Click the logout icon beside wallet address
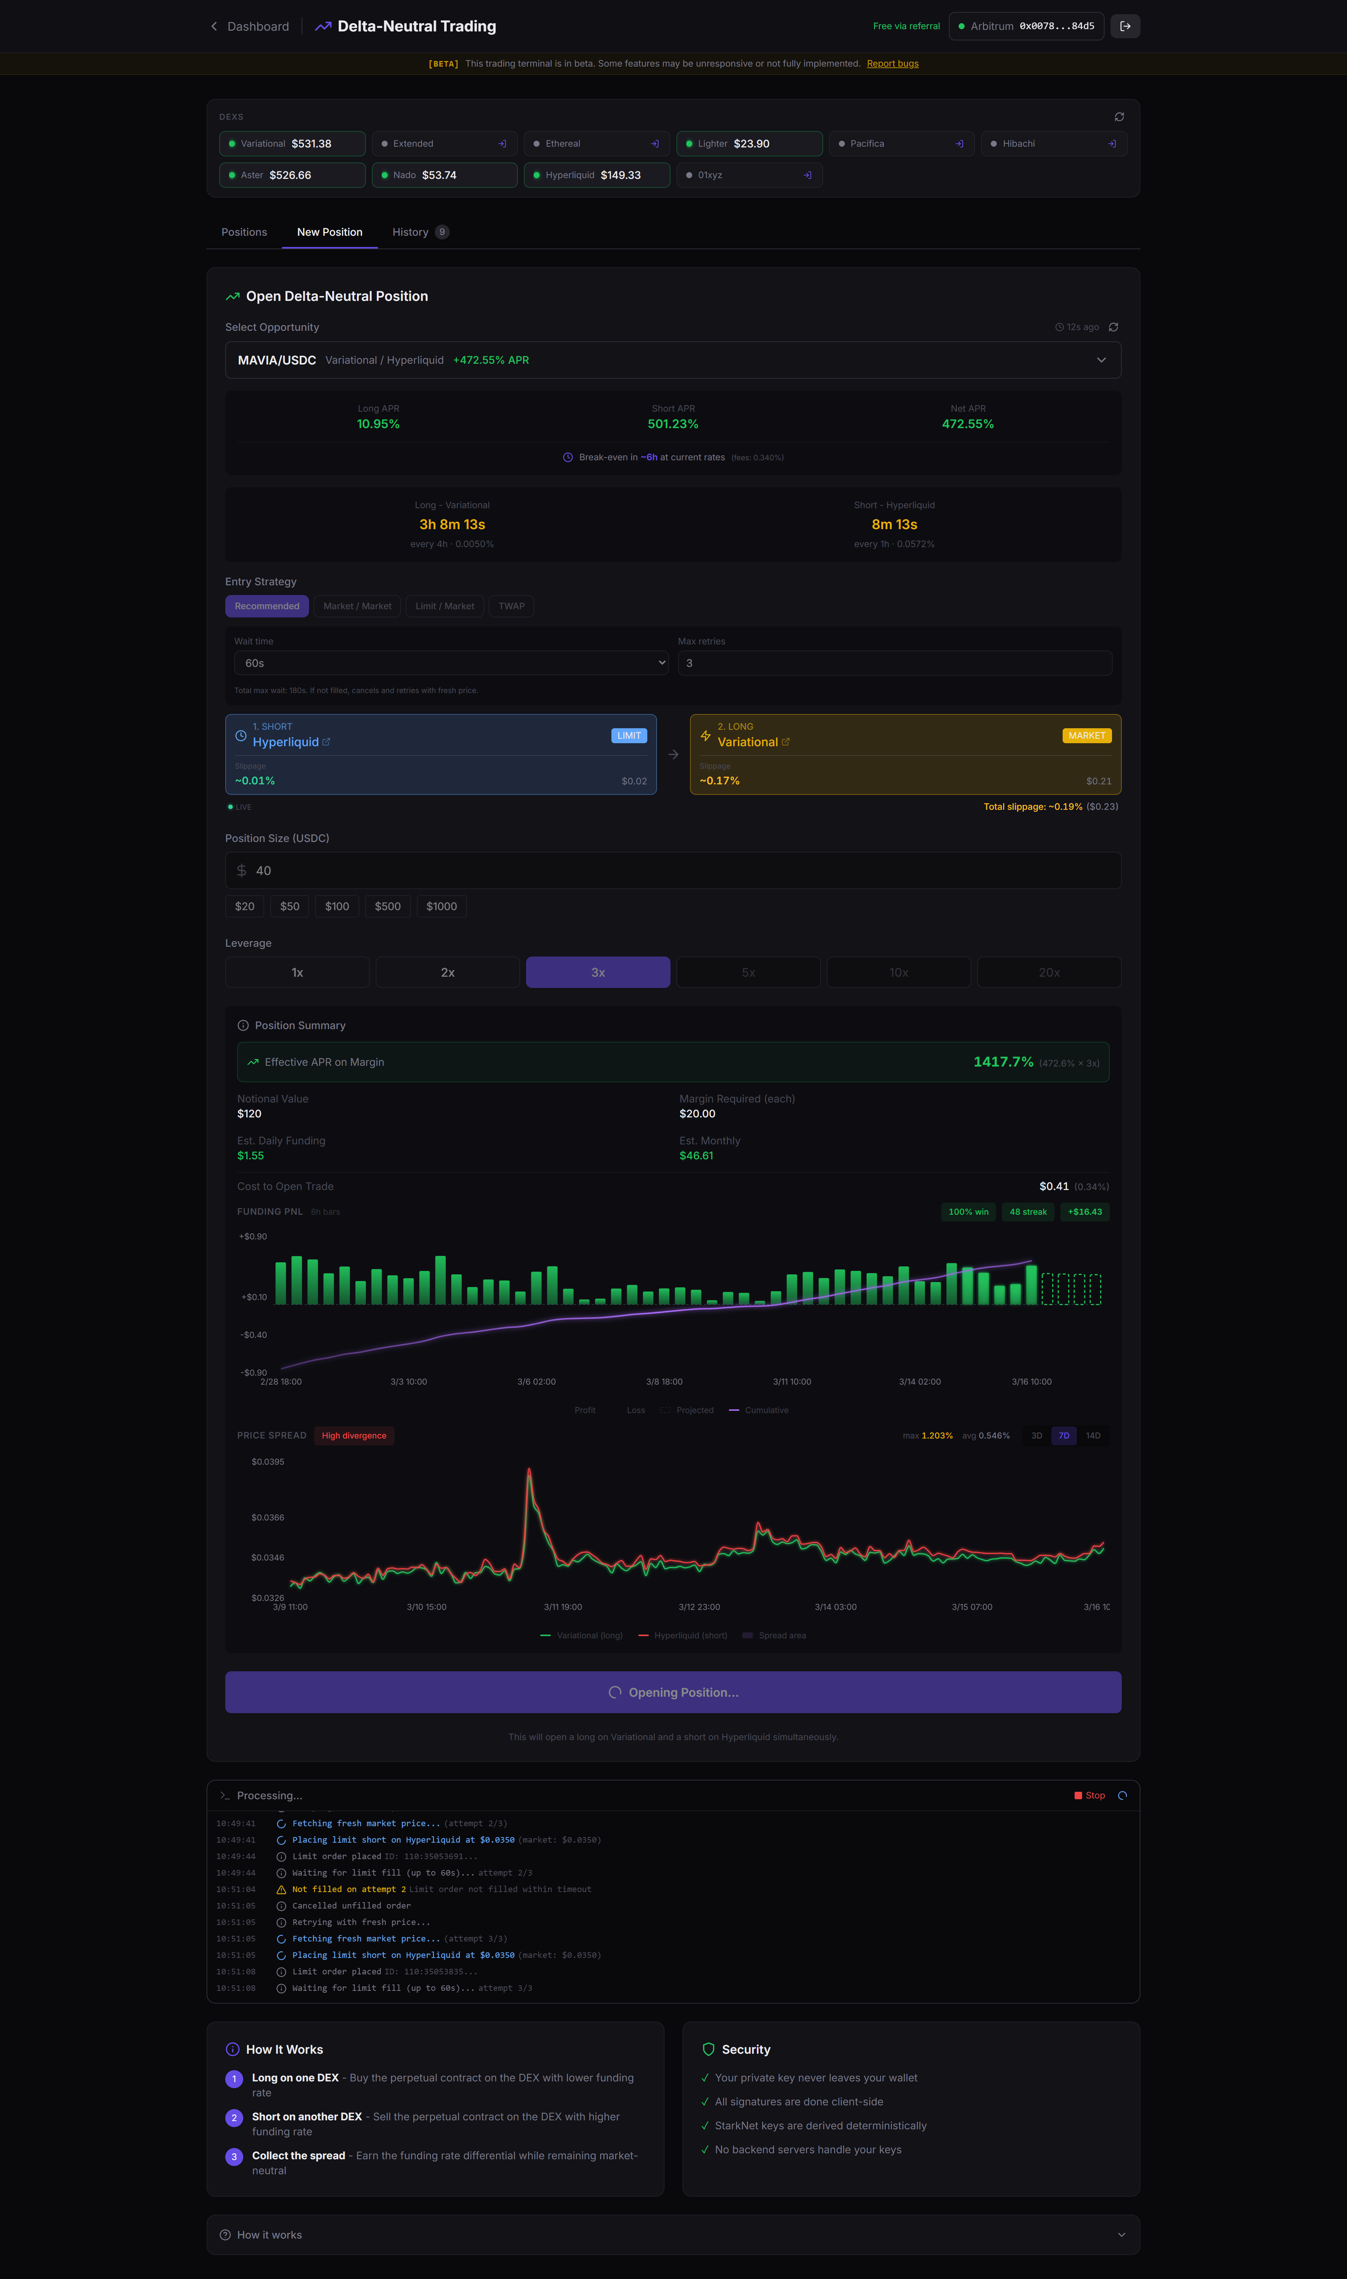 [x=1125, y=26]
